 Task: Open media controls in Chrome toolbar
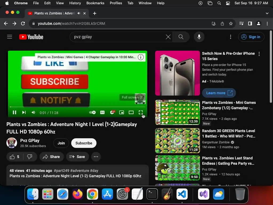pos(241,23)
